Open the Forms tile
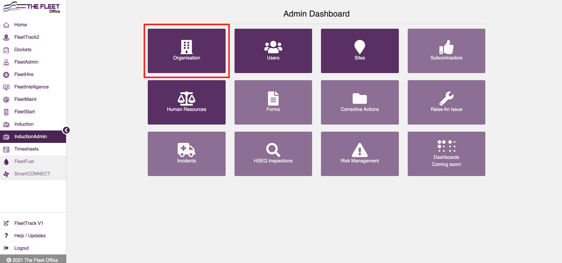This screenshot has width=562, height=263. [x=273, y=102]
